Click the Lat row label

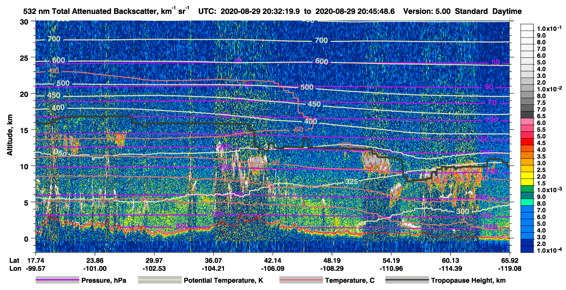point(14,260)
